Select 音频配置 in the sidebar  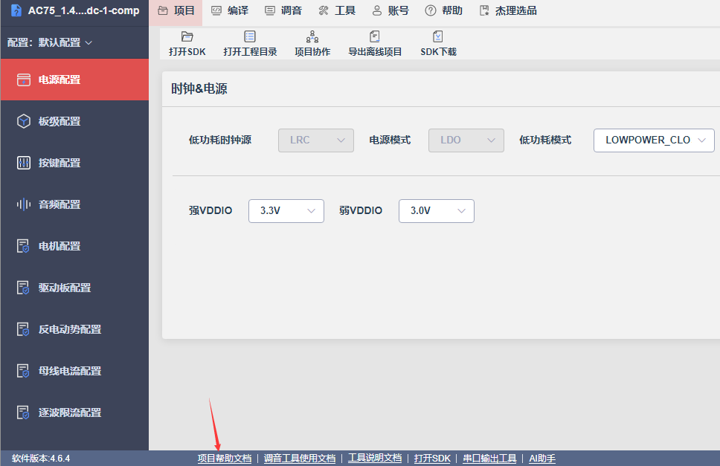pyautogui.click(x=74, y=204)
